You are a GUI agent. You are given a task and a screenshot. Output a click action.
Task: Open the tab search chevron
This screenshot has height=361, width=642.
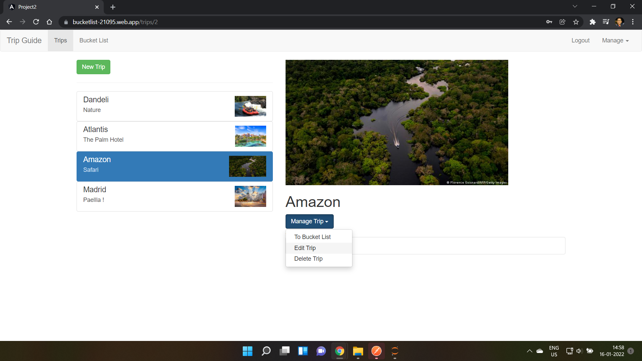pyautogui.click(x=575, y=6)
